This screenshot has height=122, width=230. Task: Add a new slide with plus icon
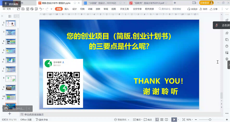10,114
